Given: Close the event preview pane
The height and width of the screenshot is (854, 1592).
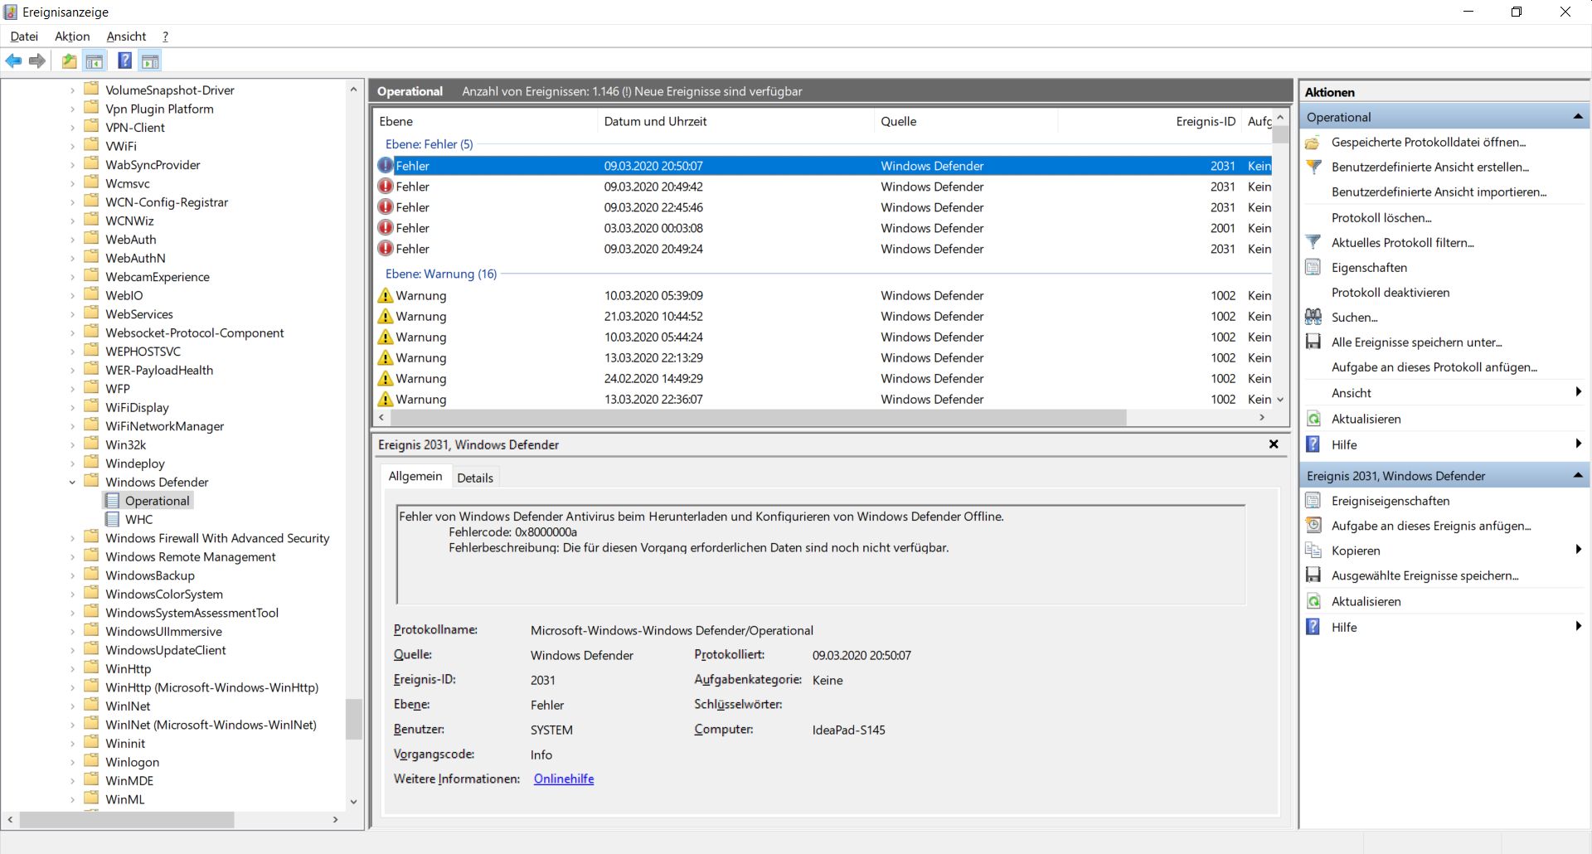Looking at the screenshot, I should [1274, 444].
